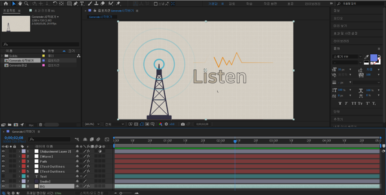Screen dimensions: 386x195
Task: Click the current-time indicator on the time ruler
Action: point(235,141)
